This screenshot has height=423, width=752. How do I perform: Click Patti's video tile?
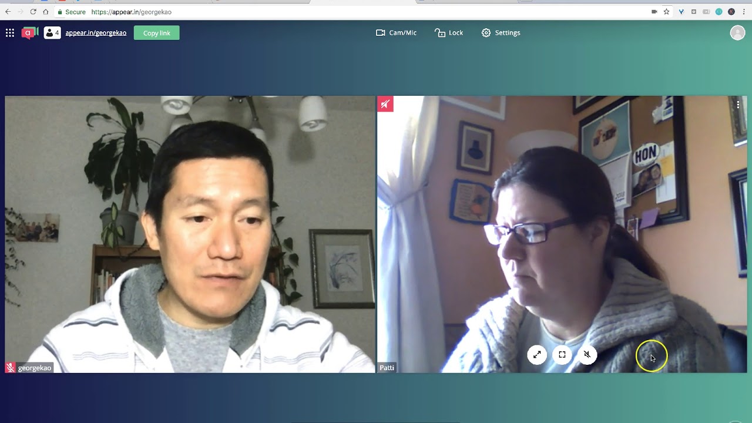(562, 234)
